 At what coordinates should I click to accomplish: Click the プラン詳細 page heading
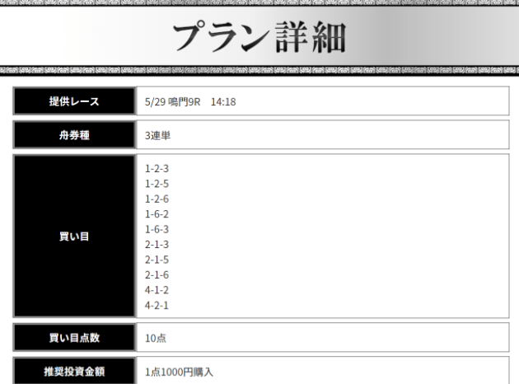coord(259,37)
